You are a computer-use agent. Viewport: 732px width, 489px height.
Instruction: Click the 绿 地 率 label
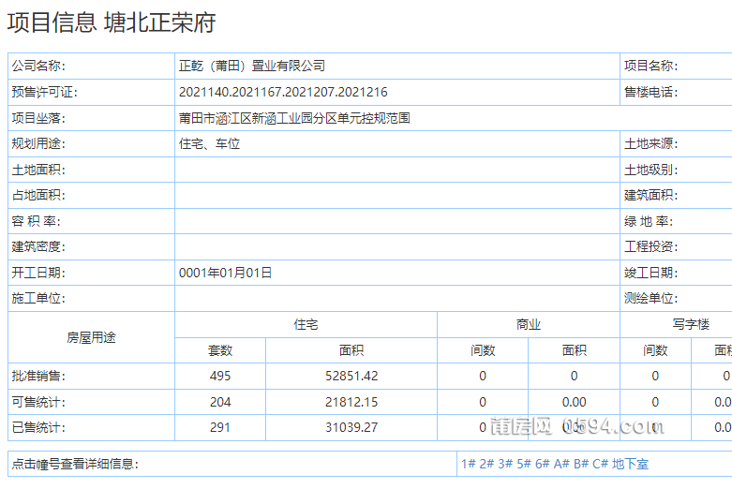[x=649, y=221]
